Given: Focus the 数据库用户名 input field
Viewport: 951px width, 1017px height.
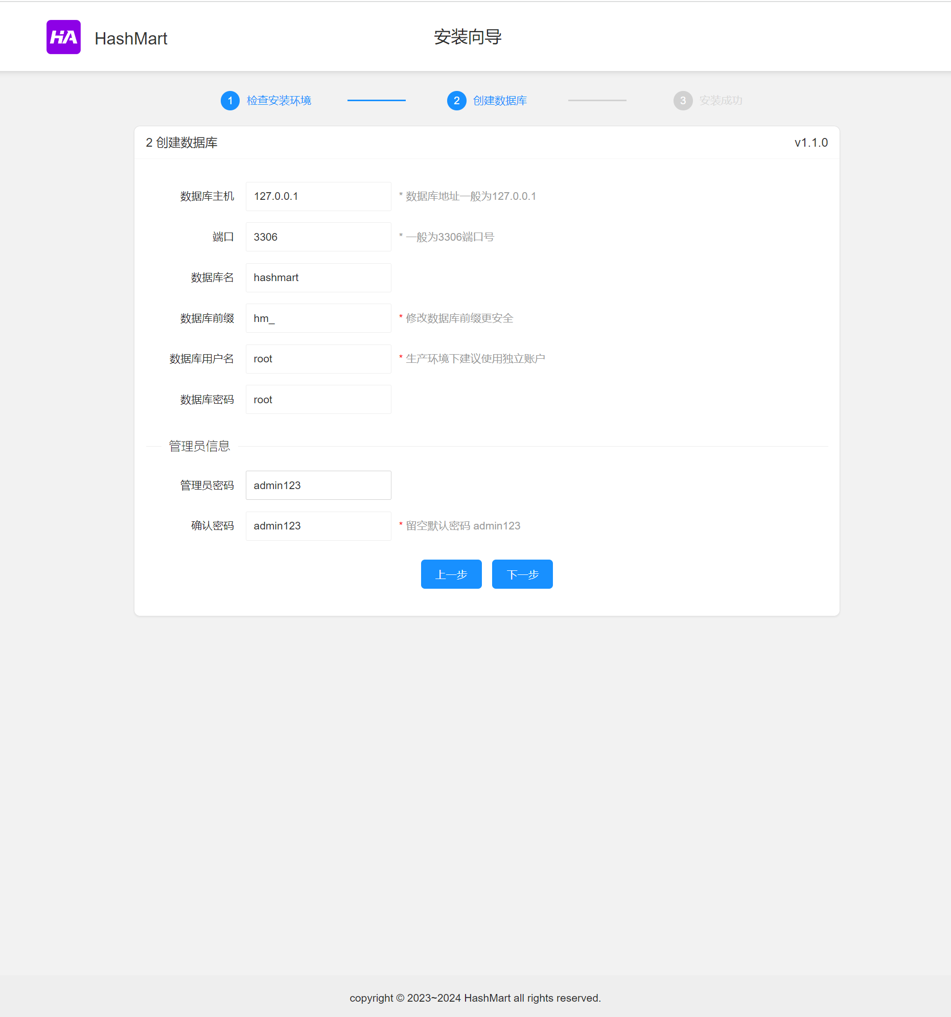Looking at the screenshot, I should point(318,359).
